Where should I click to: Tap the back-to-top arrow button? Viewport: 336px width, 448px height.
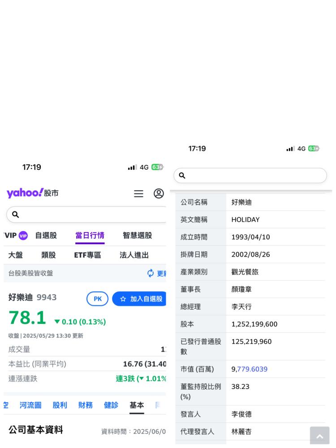[x=320, y=435]
